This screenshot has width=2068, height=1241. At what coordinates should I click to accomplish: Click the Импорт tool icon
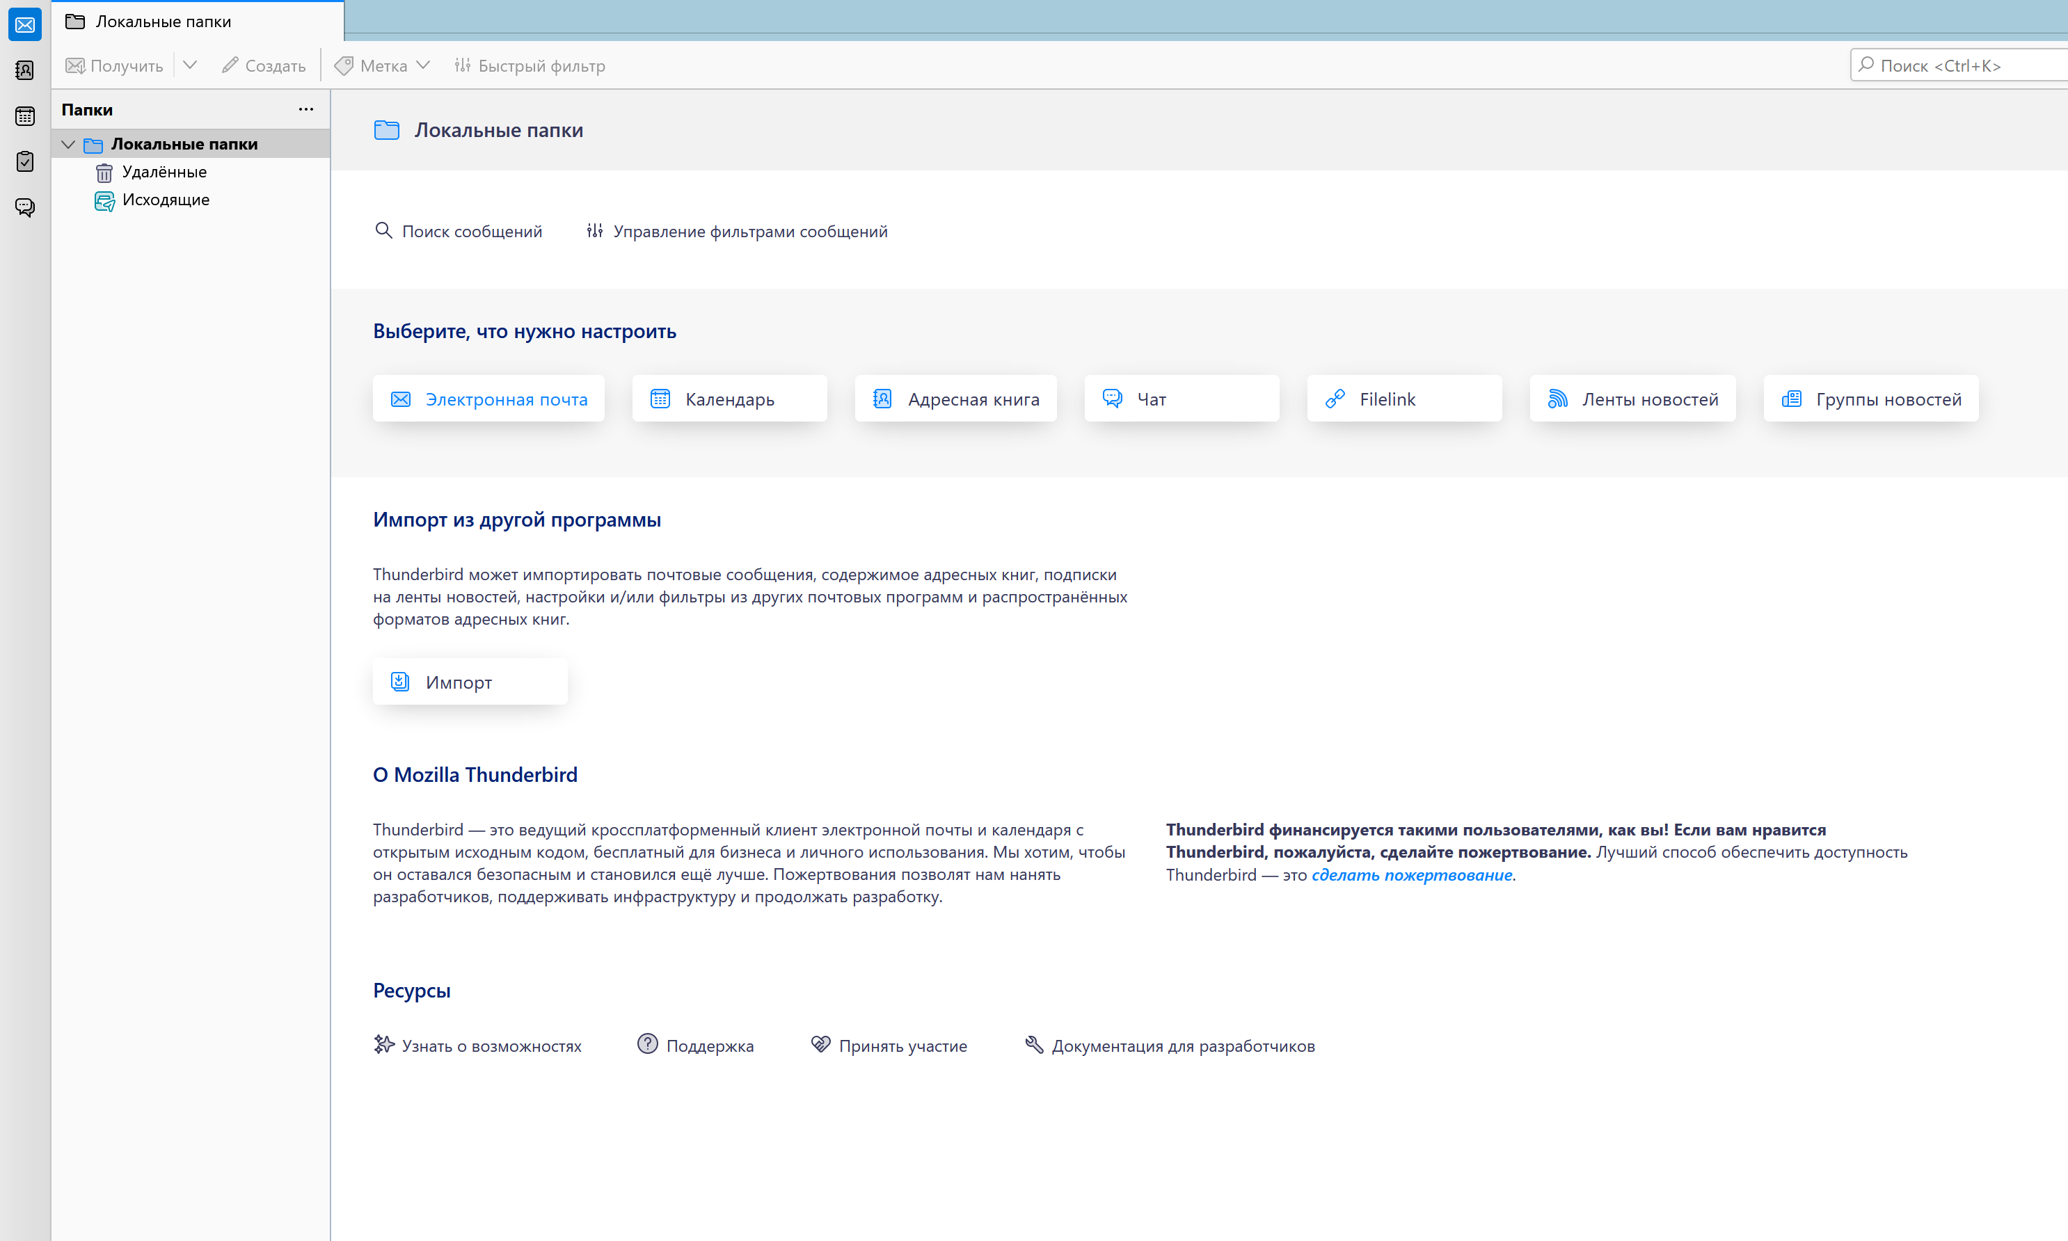click(x=399, y=680)
